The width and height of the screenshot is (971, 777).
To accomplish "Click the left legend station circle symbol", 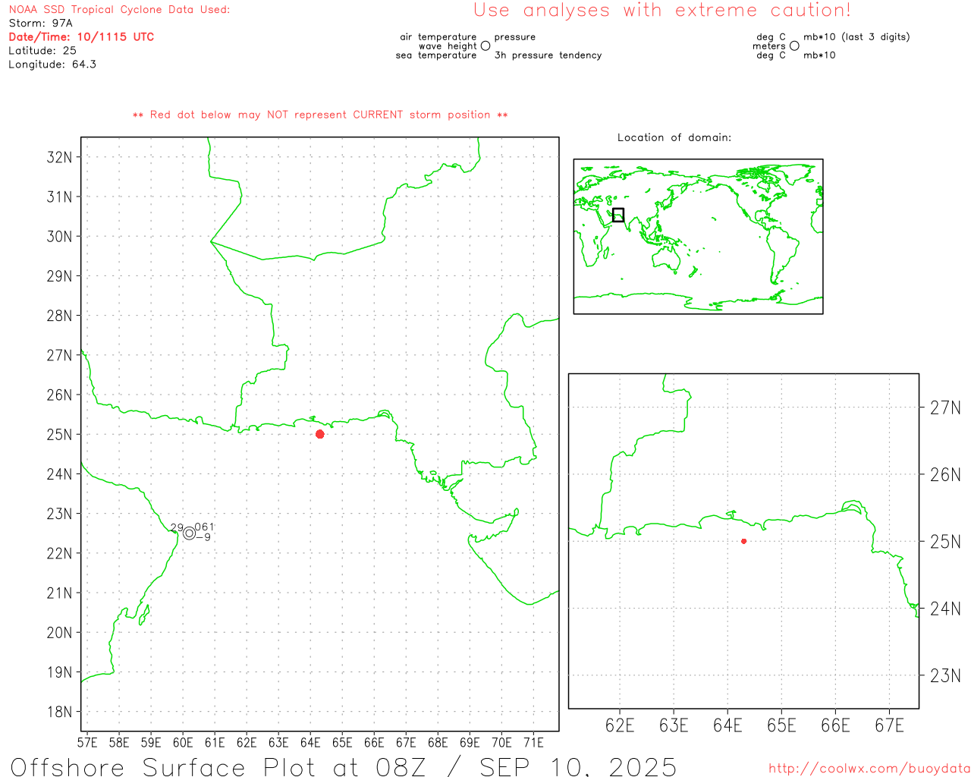I will 485,46.
